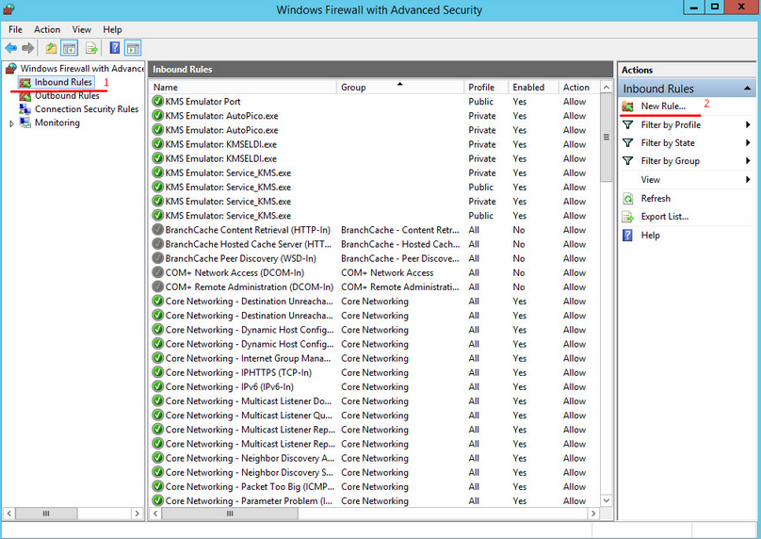Open the Filter by Group submenu arrow

(x=748, y=161)
